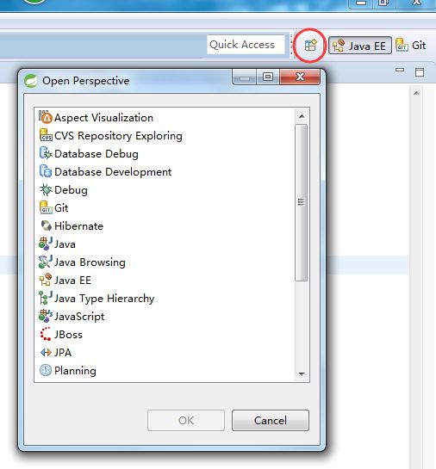Choose 'CVS Repository Exploring' text entry
436x469 pixels.
tap(118, 136)
